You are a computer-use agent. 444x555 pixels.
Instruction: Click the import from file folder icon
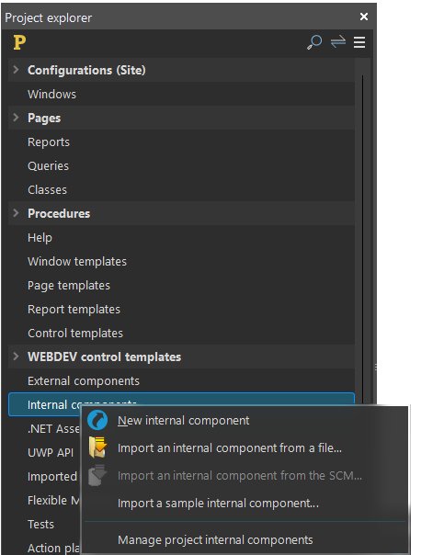97,447
